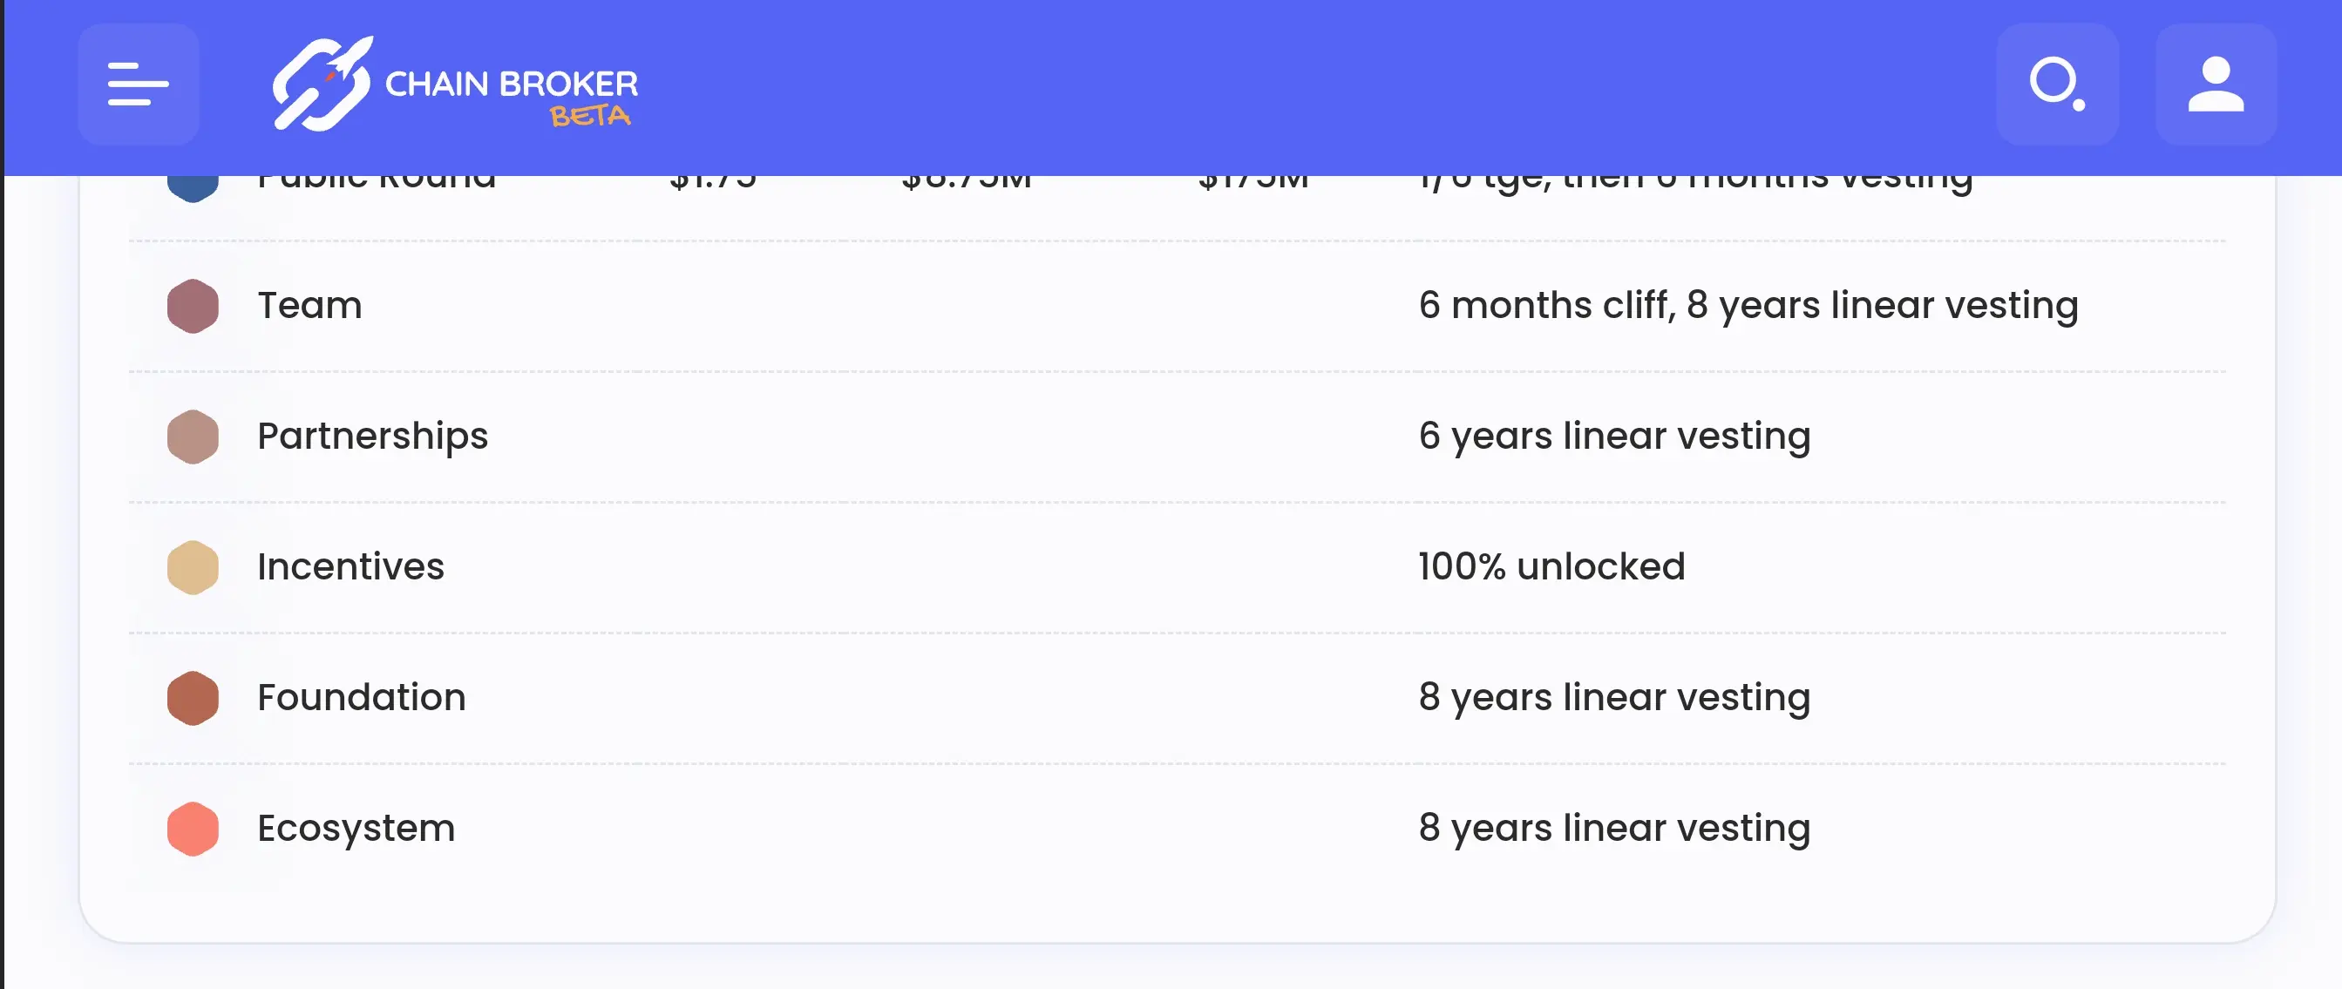Click the CHAIN BROKER brand text

511,84
